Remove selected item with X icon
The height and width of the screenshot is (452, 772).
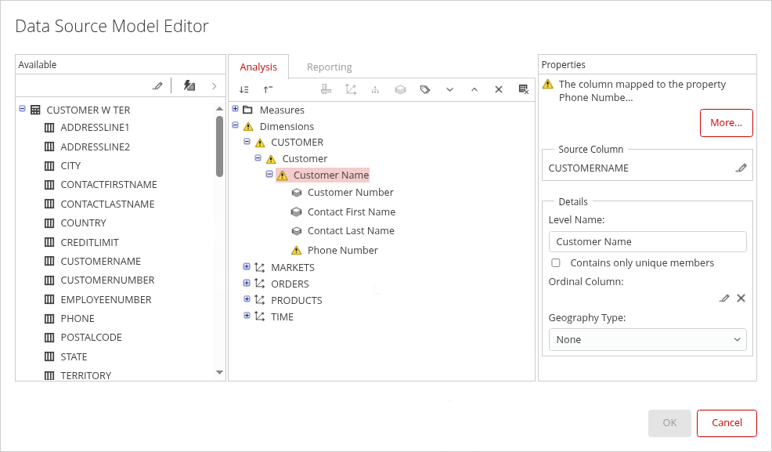pos(498,90)
